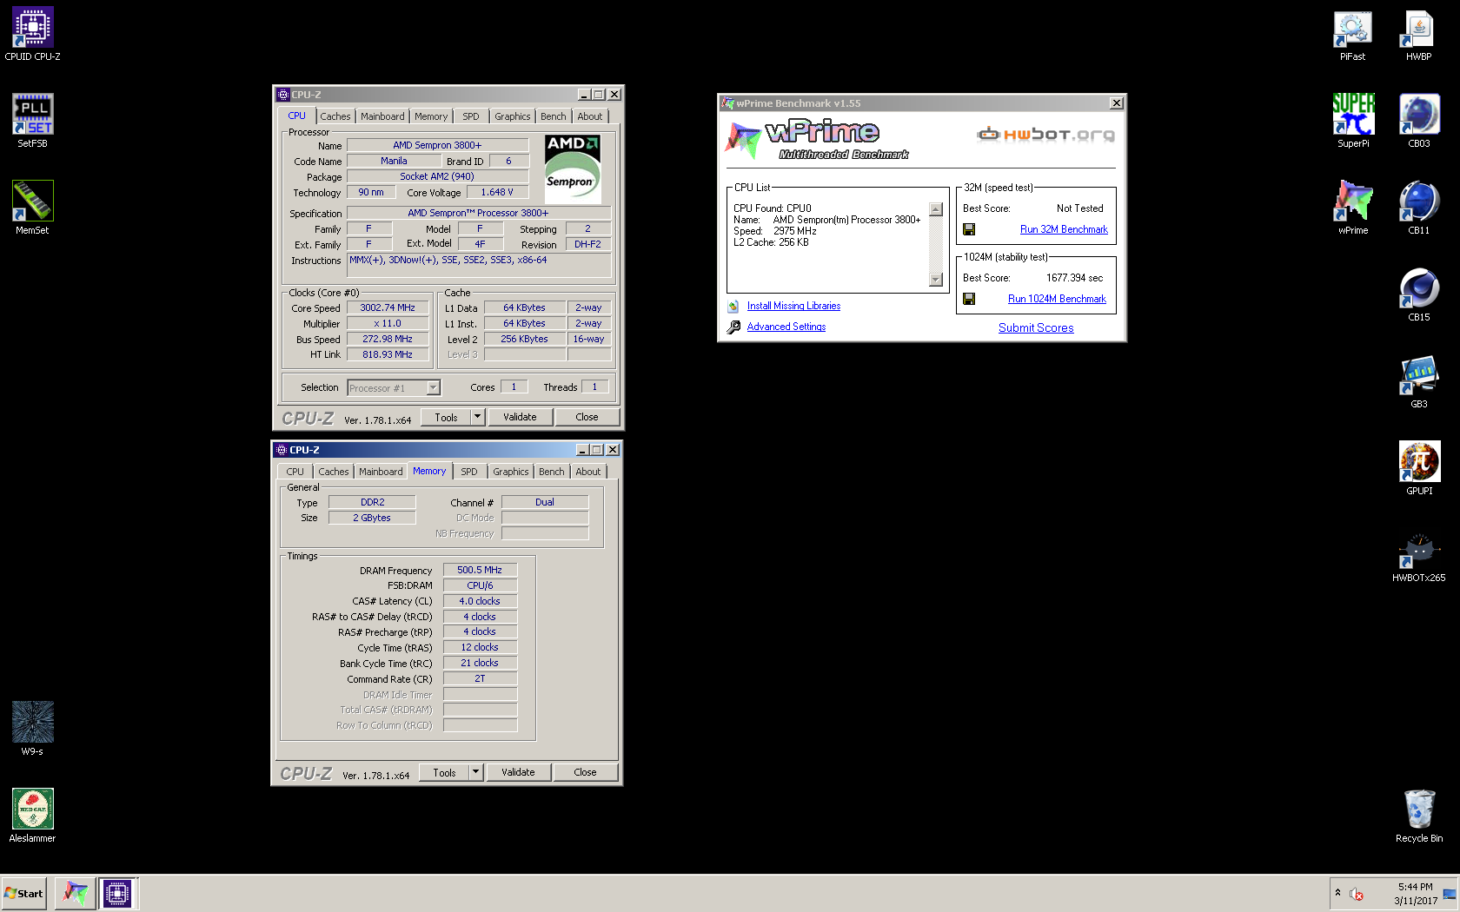Open W9-s desktop shortcut
The height and width of the screenshot is (912, 1460).
pyautogui.click(x=32, y=730)
